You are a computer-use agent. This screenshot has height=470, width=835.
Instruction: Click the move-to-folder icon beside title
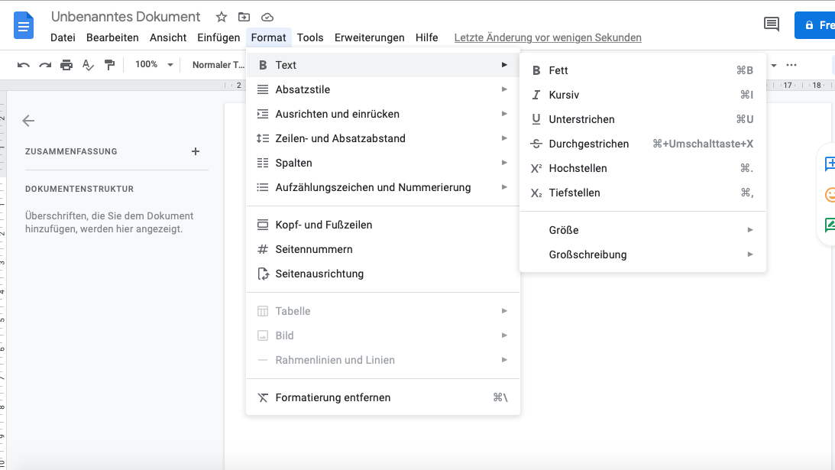tap(244, 17)
